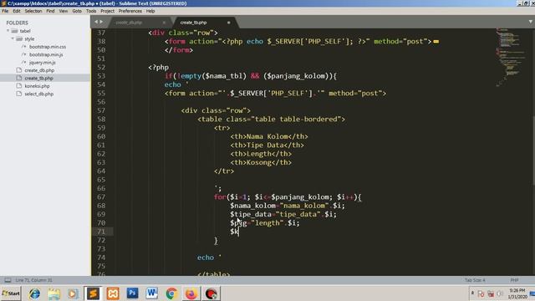The height and width of the screenshot is (301, 535).
Task: Open the Help menu
Action: (150, 11)
